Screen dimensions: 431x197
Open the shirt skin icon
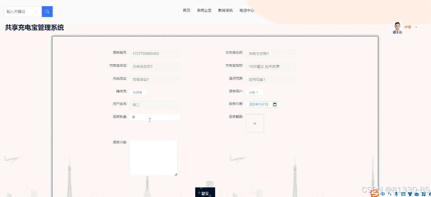(x=410, y=194)
